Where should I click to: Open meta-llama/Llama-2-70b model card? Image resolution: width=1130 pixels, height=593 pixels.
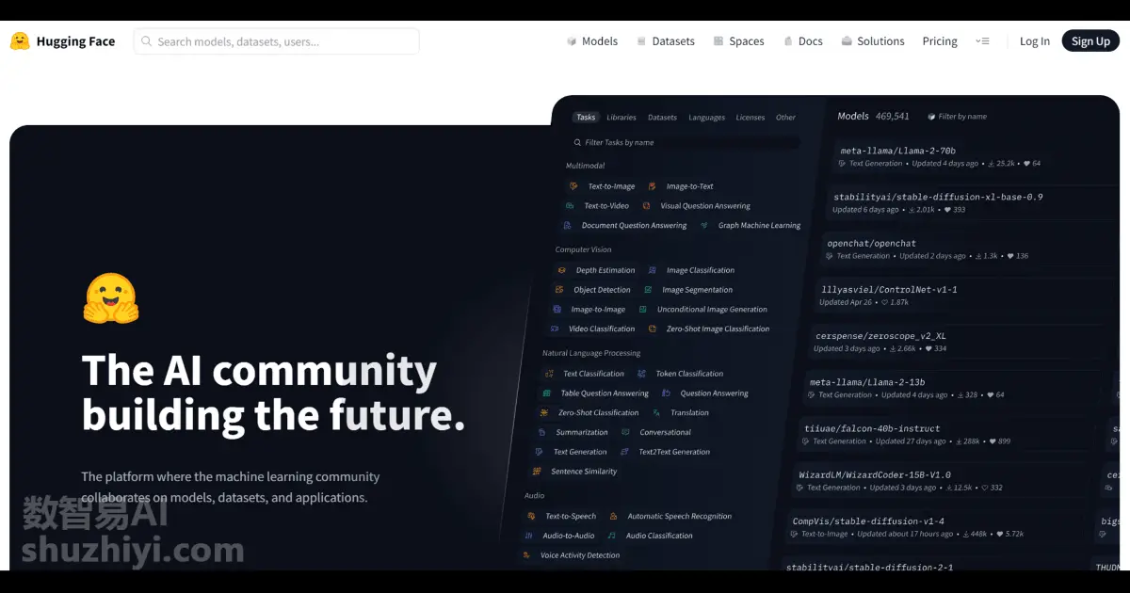click(x=898, y=151)
